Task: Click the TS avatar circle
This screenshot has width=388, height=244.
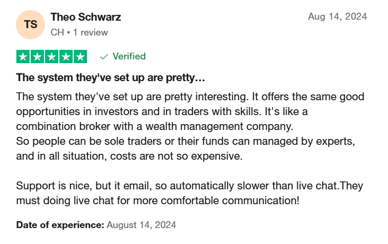Action: point(30,24)
